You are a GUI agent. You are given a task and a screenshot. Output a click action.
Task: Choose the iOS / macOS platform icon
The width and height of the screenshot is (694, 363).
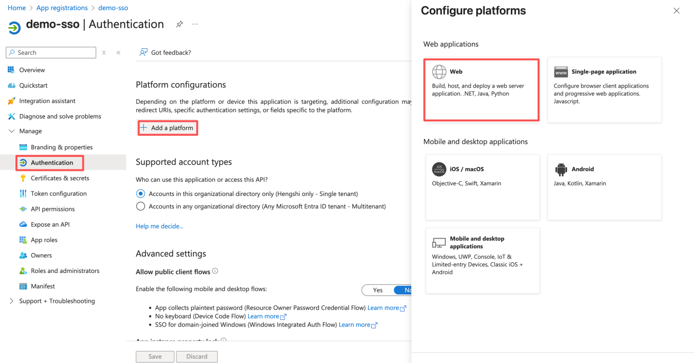pos(439,169)
